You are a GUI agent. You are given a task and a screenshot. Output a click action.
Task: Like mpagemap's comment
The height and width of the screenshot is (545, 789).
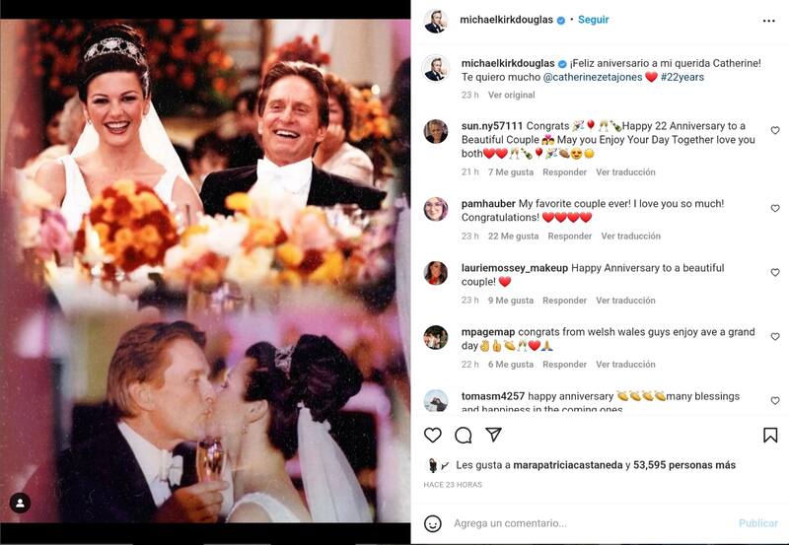pos(774,337)
